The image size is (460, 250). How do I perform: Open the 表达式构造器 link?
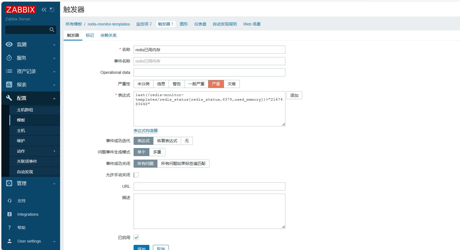click(x=146, y=131)
